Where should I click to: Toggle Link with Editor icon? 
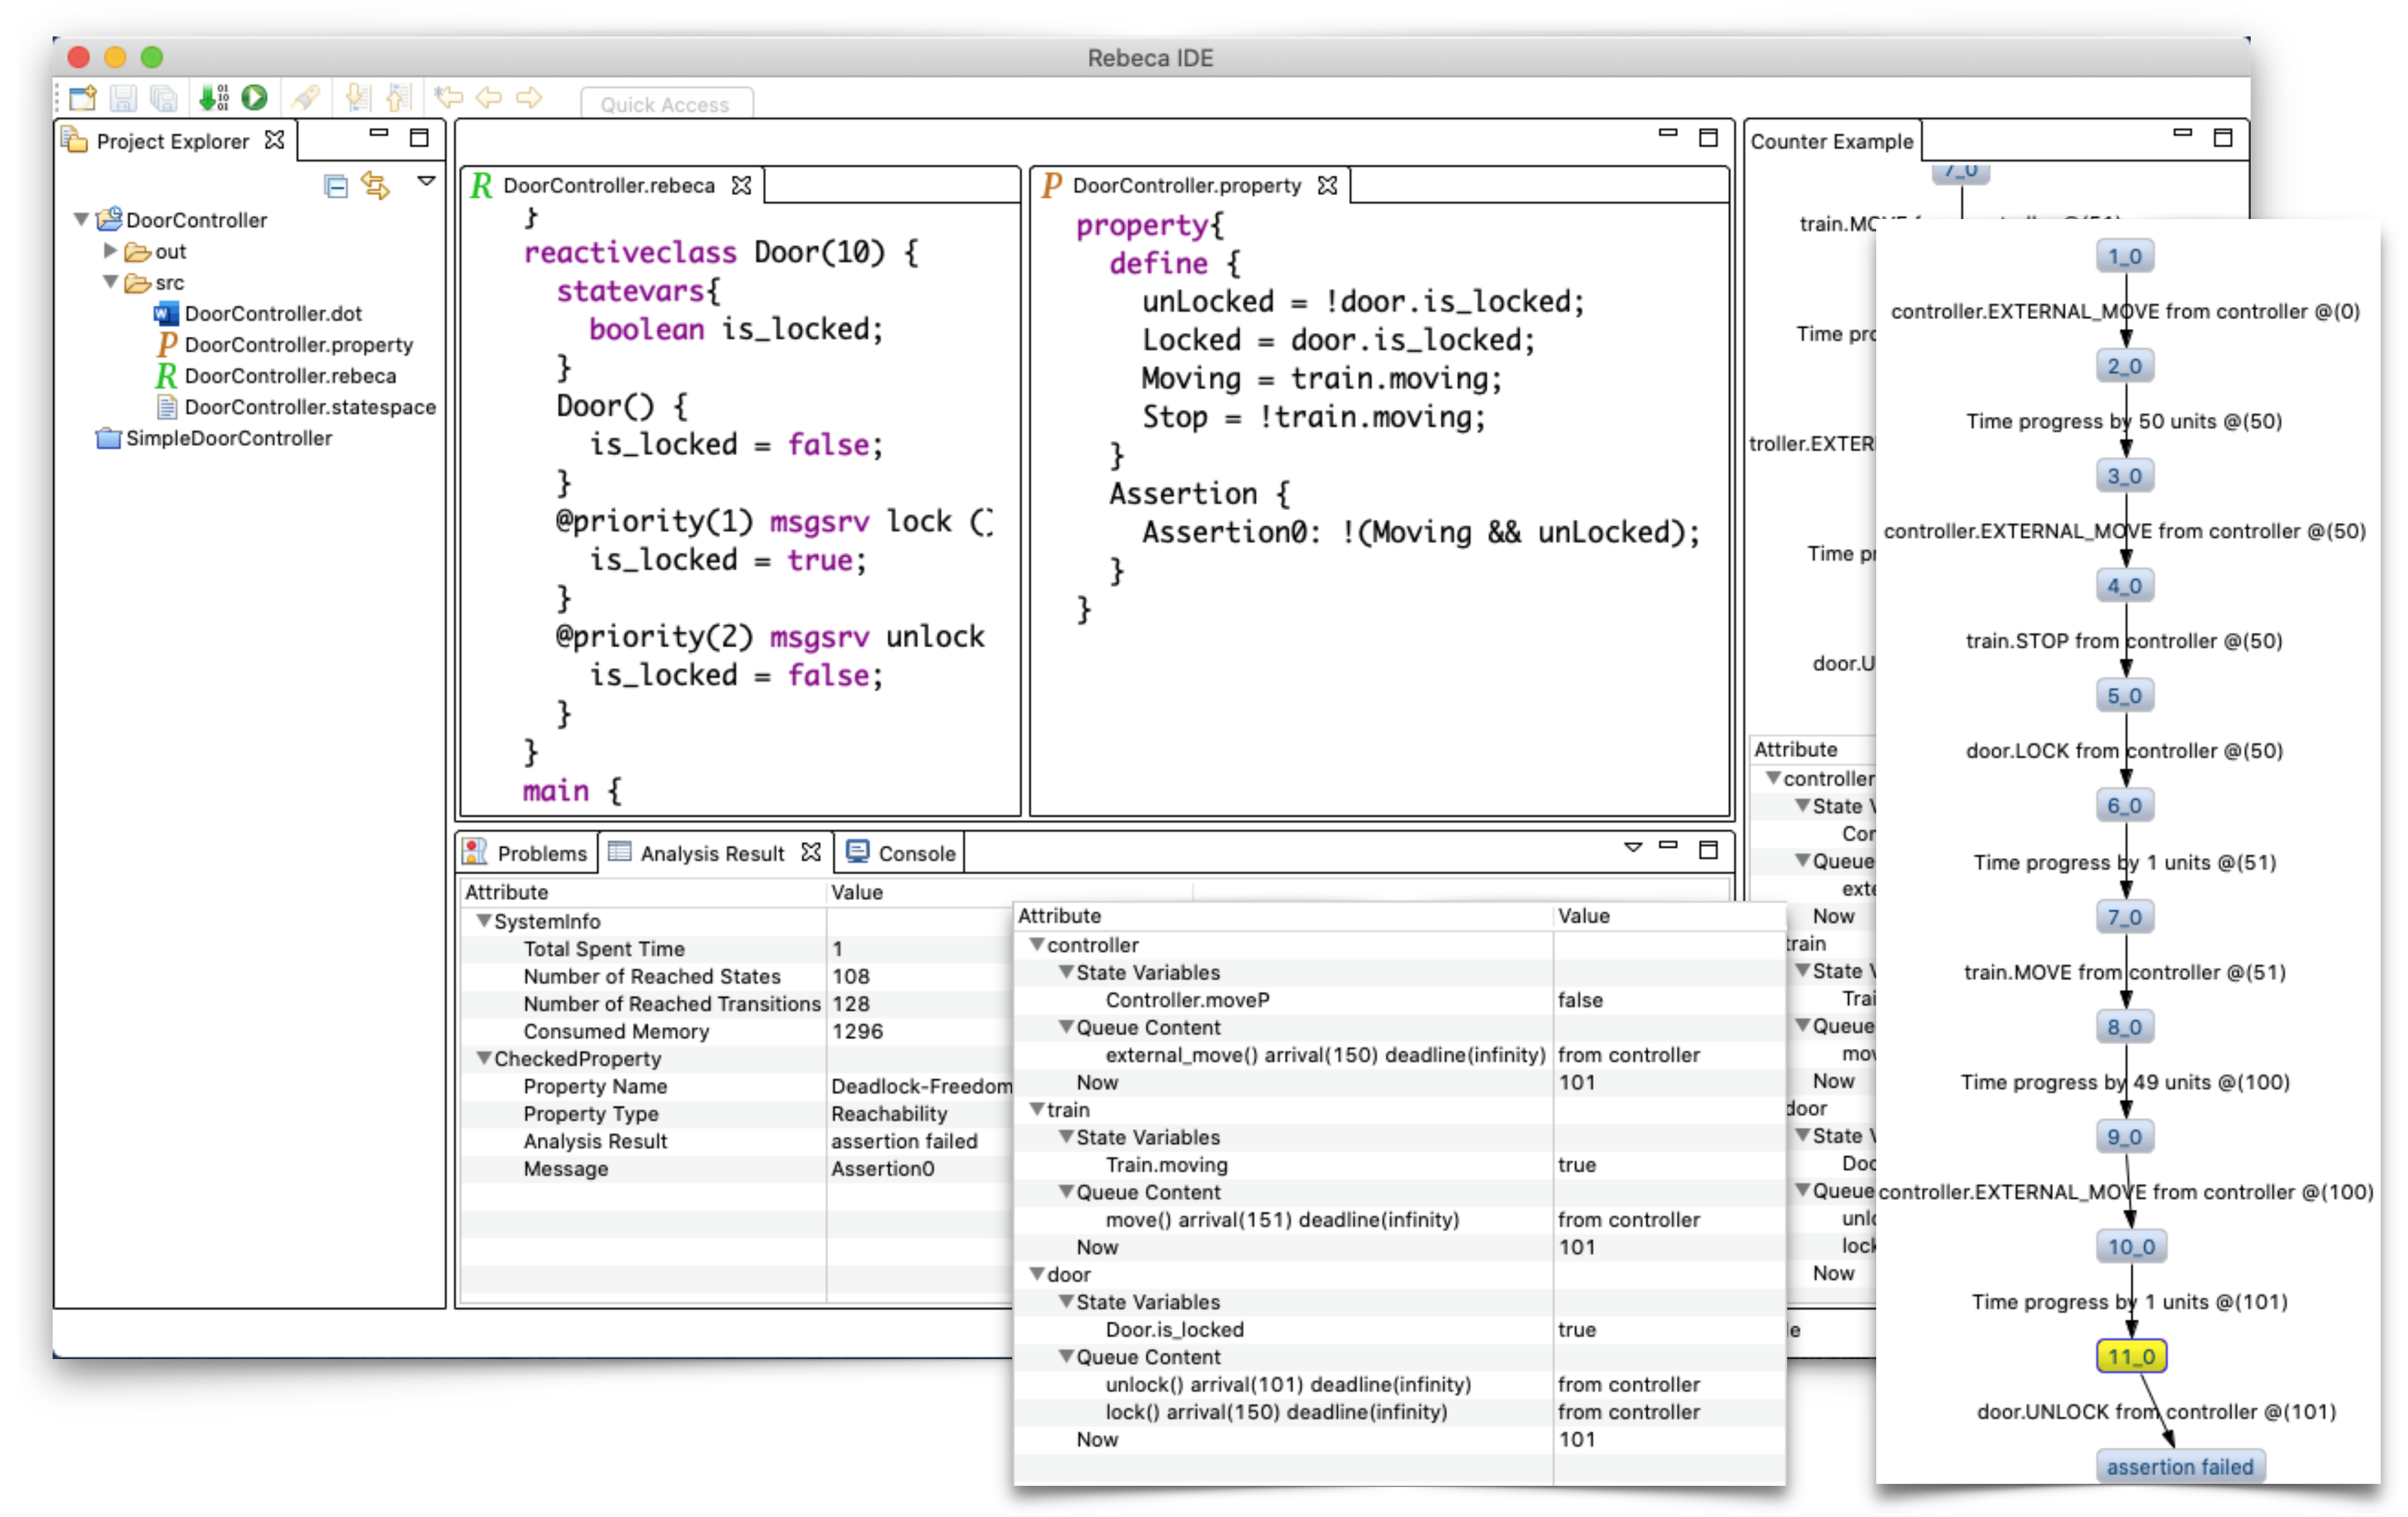pyautogui.click(x=375, y=186)
